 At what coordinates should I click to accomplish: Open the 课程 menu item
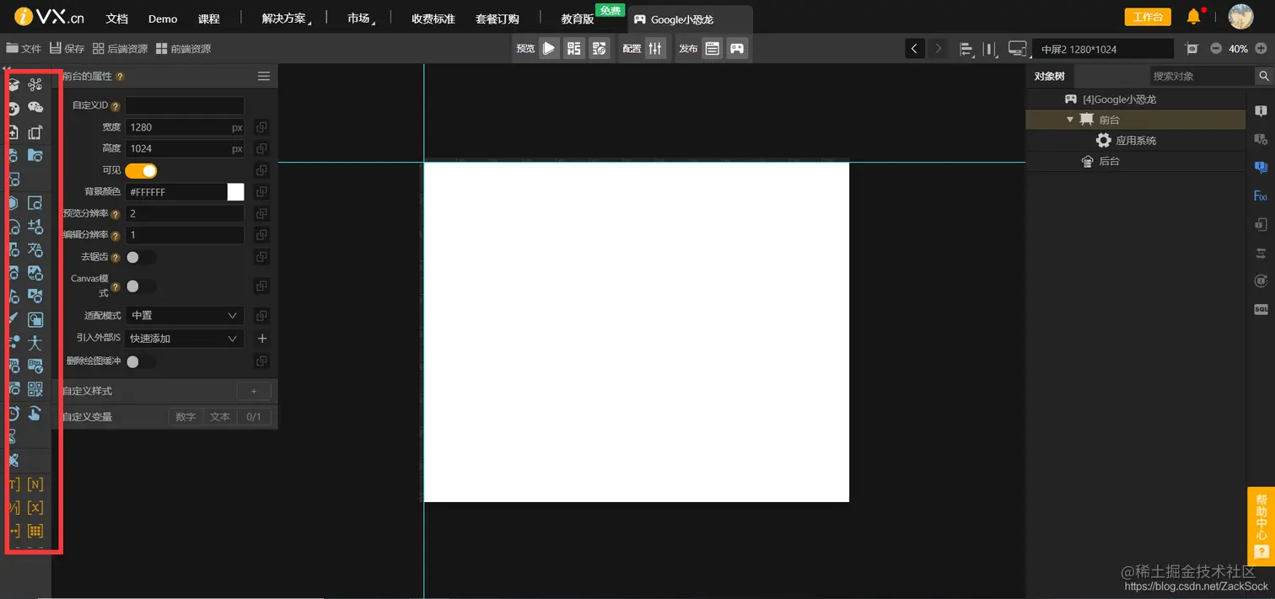208,19
